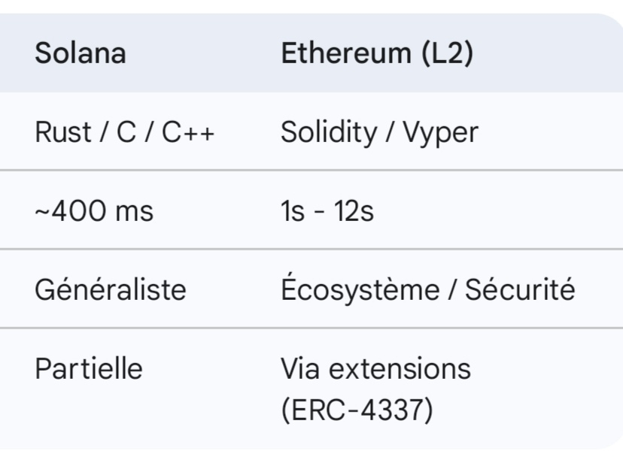Click the Solana column header

80,56
